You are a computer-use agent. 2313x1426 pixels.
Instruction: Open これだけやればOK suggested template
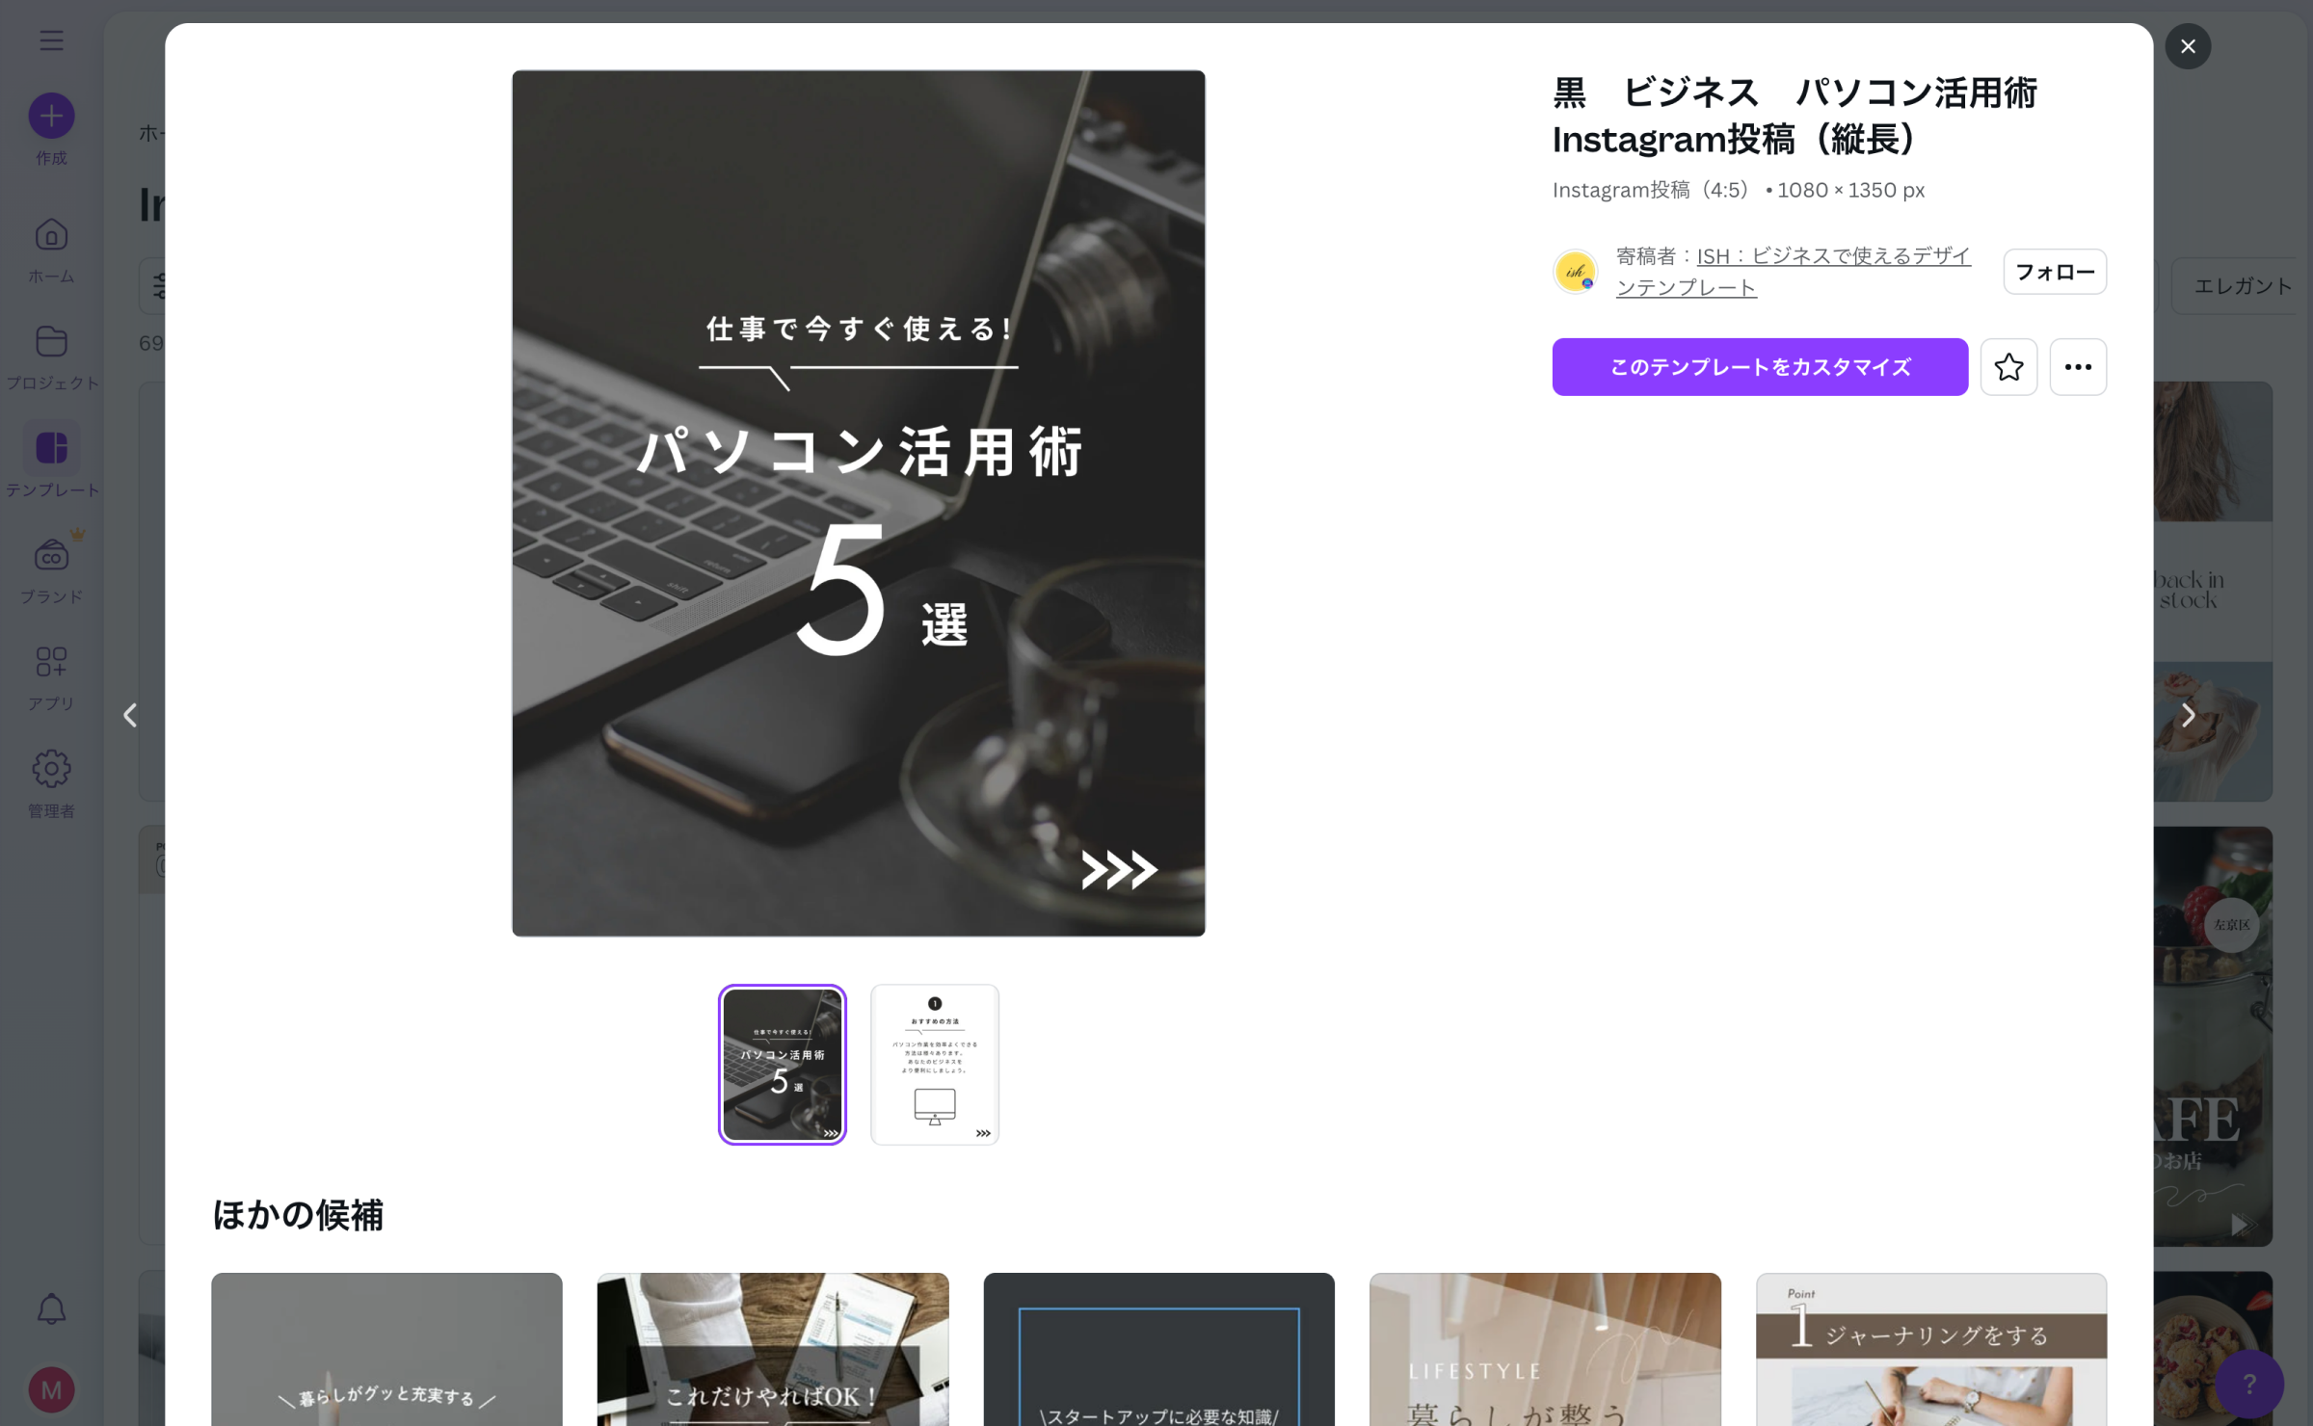pyautogui.click(x=773, y=1349)
